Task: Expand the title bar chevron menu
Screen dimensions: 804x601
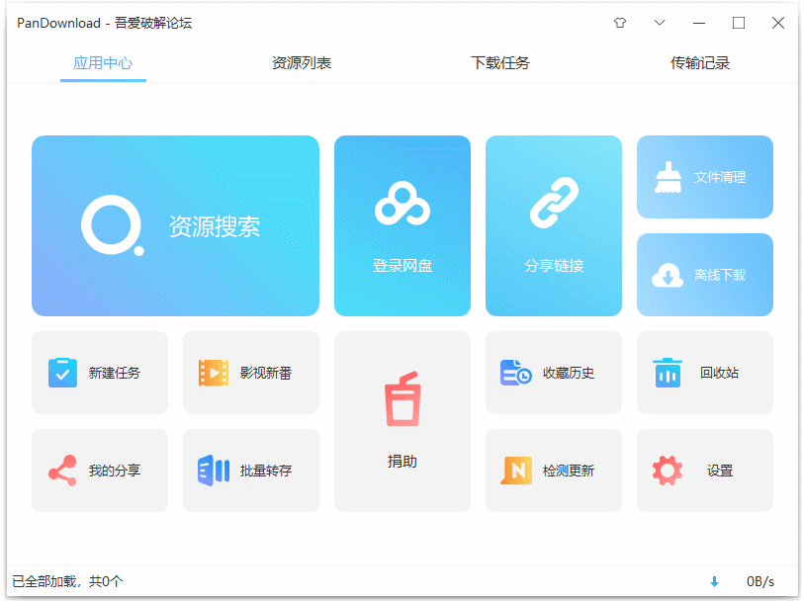Action: pyautogui.click(x=660, y=22)
